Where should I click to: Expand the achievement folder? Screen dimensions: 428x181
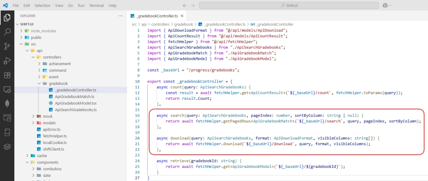pos(39,64)
